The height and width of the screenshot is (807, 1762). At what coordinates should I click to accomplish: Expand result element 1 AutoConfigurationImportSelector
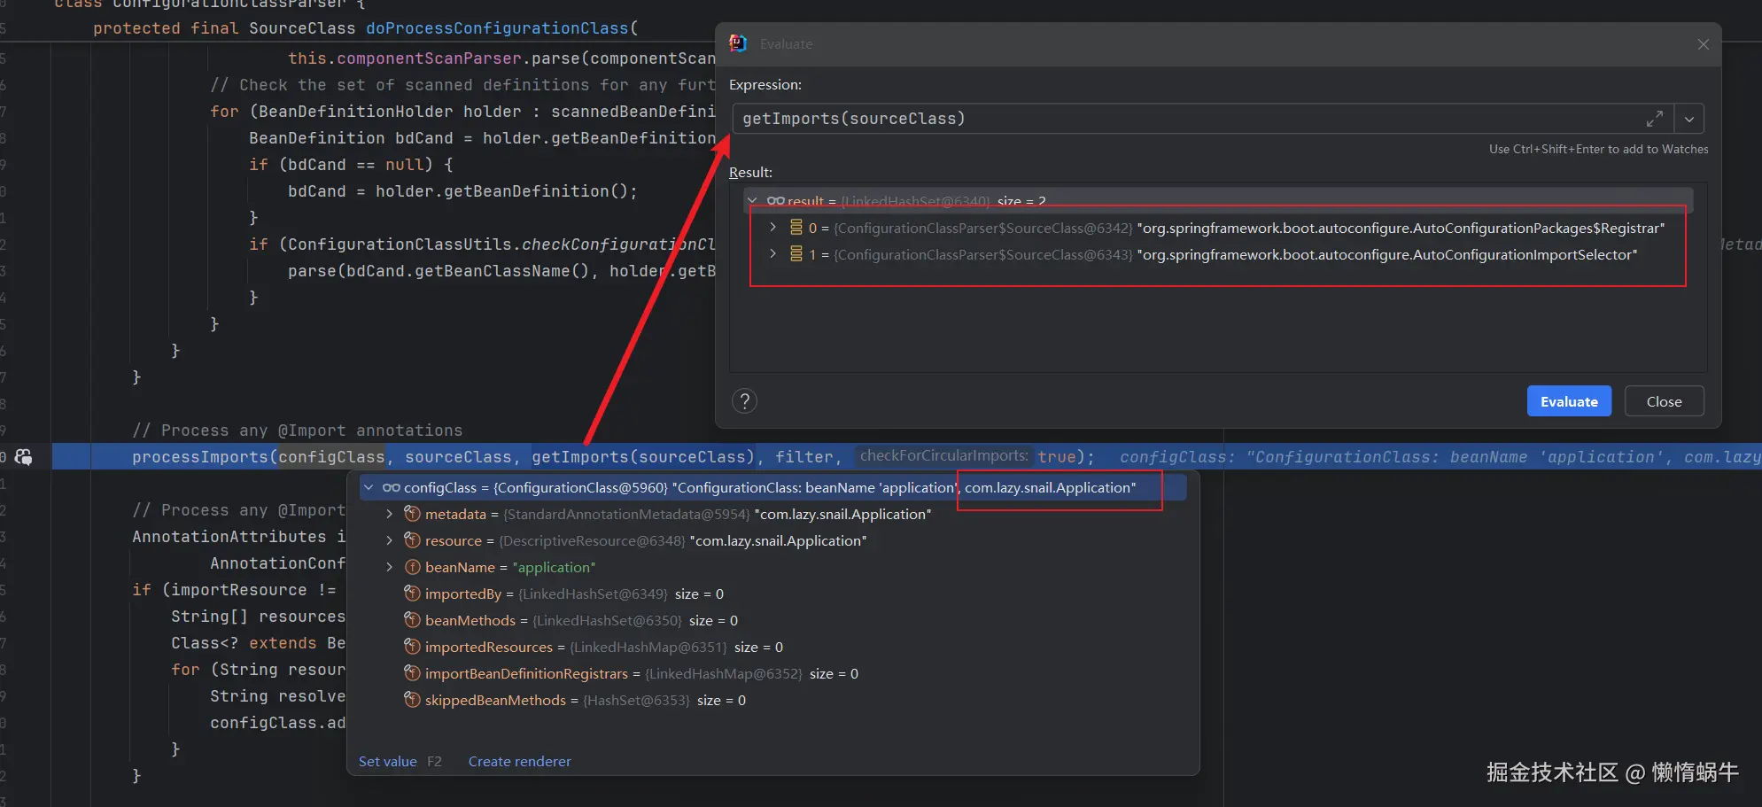tap(773, 254)
